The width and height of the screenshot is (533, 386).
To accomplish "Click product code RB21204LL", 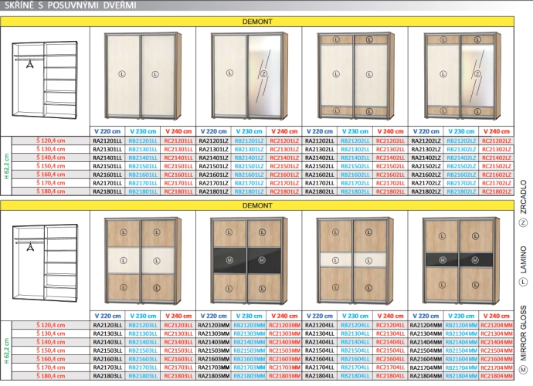I will click(x=355, y=325).
